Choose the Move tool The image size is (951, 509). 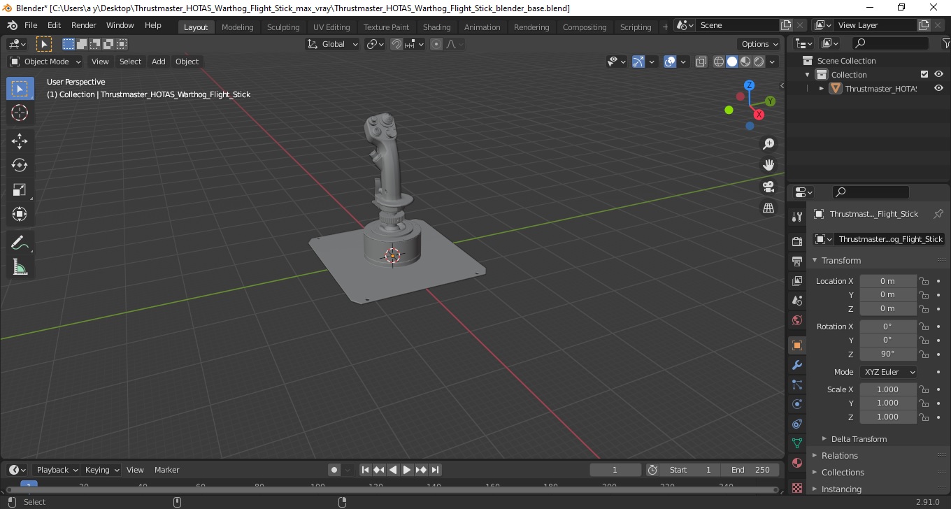20,141
